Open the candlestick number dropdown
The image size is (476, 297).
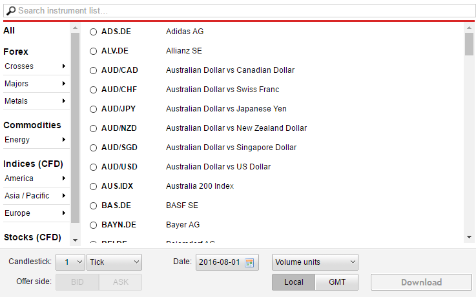click(70, 262)
